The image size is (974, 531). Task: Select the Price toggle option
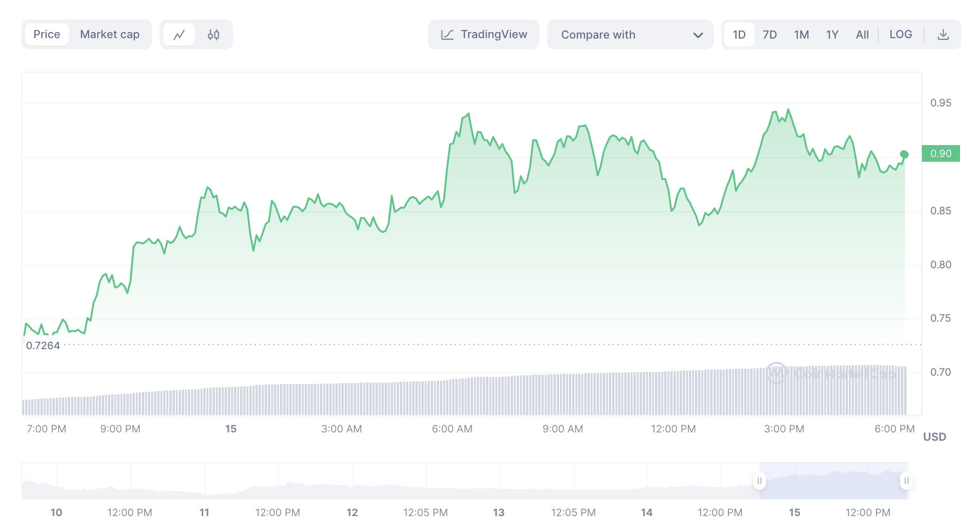coord(47,35)
